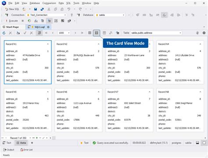Viewport: 208px width, 158px height.
Task: Click the Copy icon in the toolbar
Action: pyautogui.click(x=55, y=9)
